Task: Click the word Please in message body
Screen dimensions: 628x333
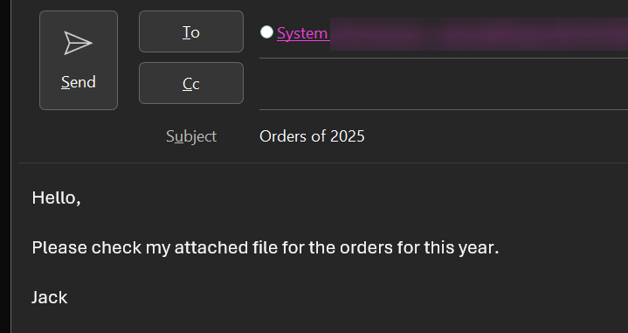Action: pyautogui.click(x=59, y=247)
